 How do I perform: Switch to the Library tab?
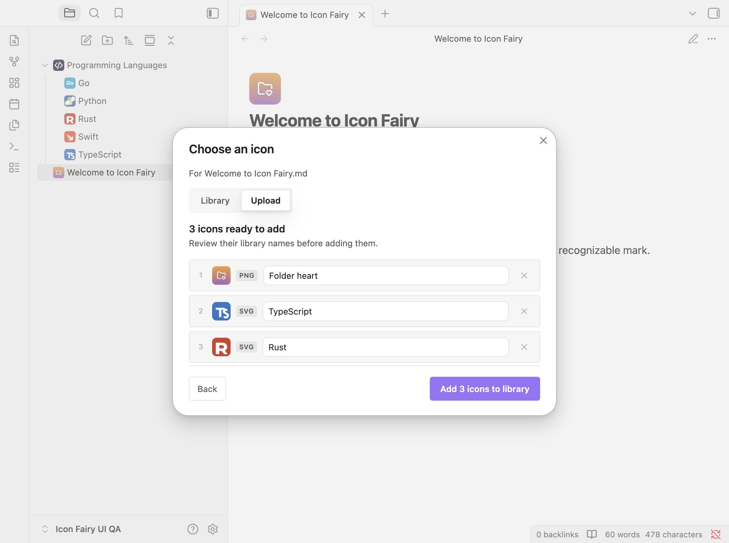pos(215,201)
